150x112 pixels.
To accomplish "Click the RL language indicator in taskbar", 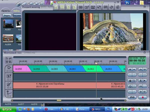I will [108, 109].
